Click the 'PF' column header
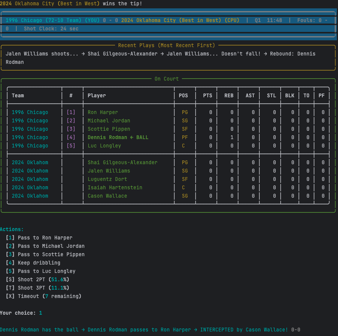This screenshot has width=338, height=336. [x=322, y=96]
